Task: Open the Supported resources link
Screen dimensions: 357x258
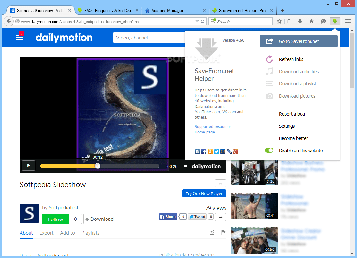Action: click(x=213, y=127)
